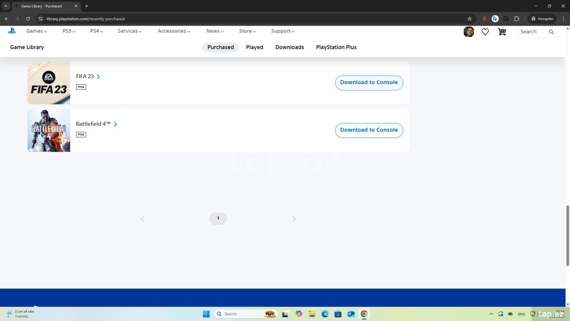Click the PlayStation logo icon
This screenshot has width=570, height=321.
(x=12, y=31)
